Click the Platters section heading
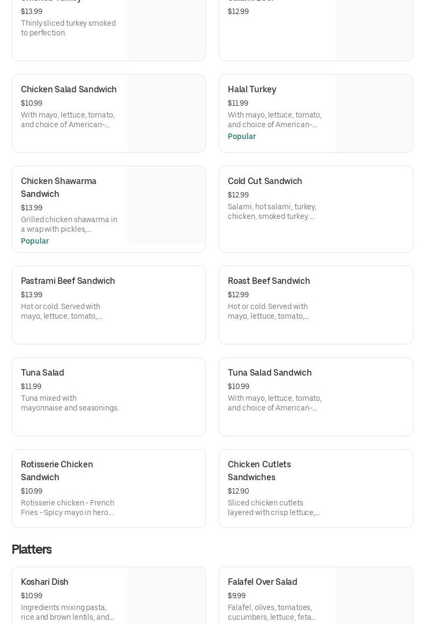431x624 pixels. pyautogui.click(x=32, y=549)
